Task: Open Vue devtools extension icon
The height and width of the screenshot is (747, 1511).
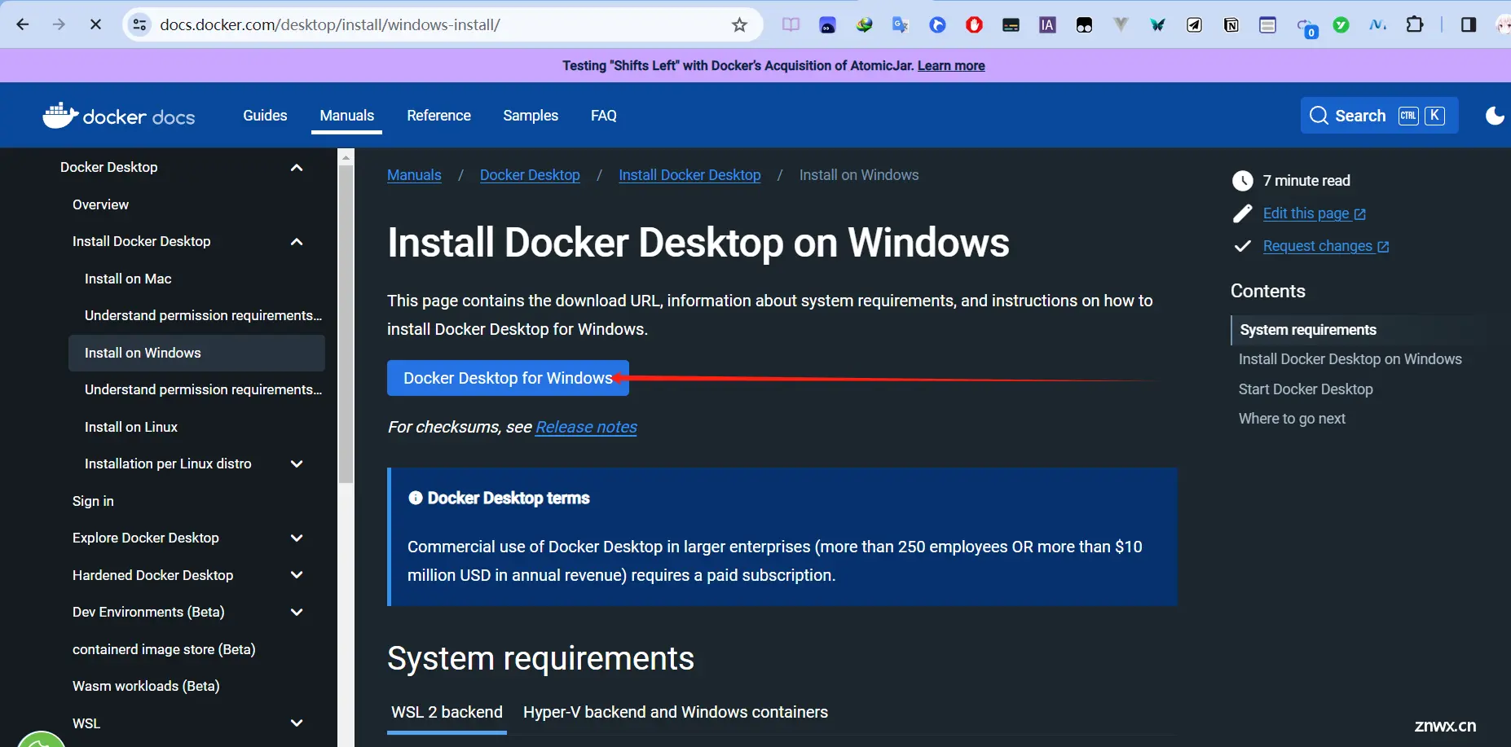Action: click(x=1121, y=24)
